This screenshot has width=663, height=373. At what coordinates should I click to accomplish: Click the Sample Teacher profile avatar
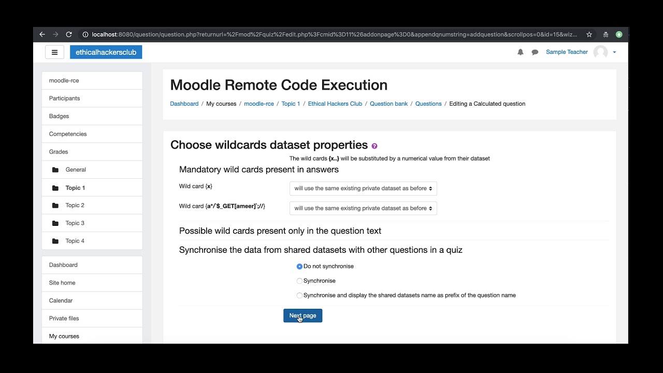click(x=601, y=52)
